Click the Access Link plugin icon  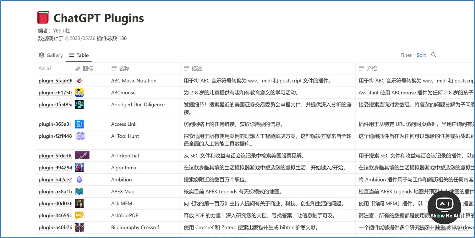79,124
